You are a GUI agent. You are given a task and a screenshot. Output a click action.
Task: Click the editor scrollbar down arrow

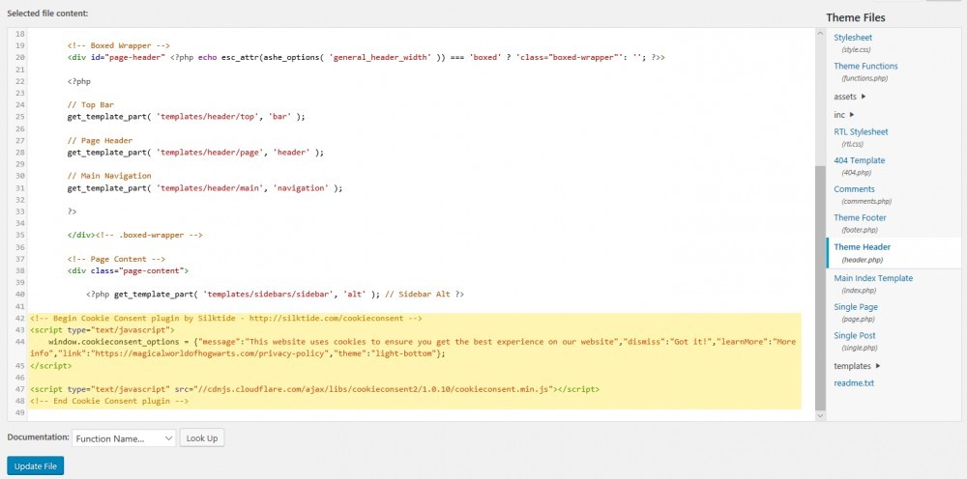[x=820, y=416]
